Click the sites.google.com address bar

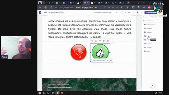click(66, 8)
